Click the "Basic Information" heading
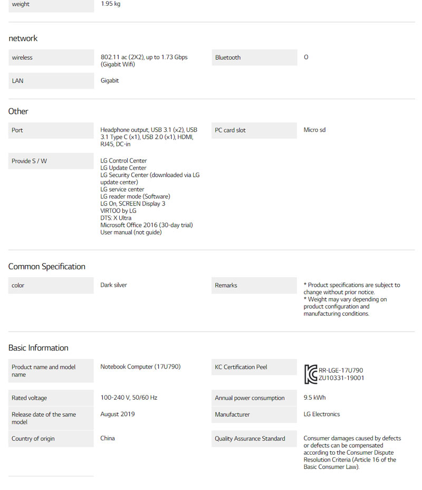 [x=39, y=348]
